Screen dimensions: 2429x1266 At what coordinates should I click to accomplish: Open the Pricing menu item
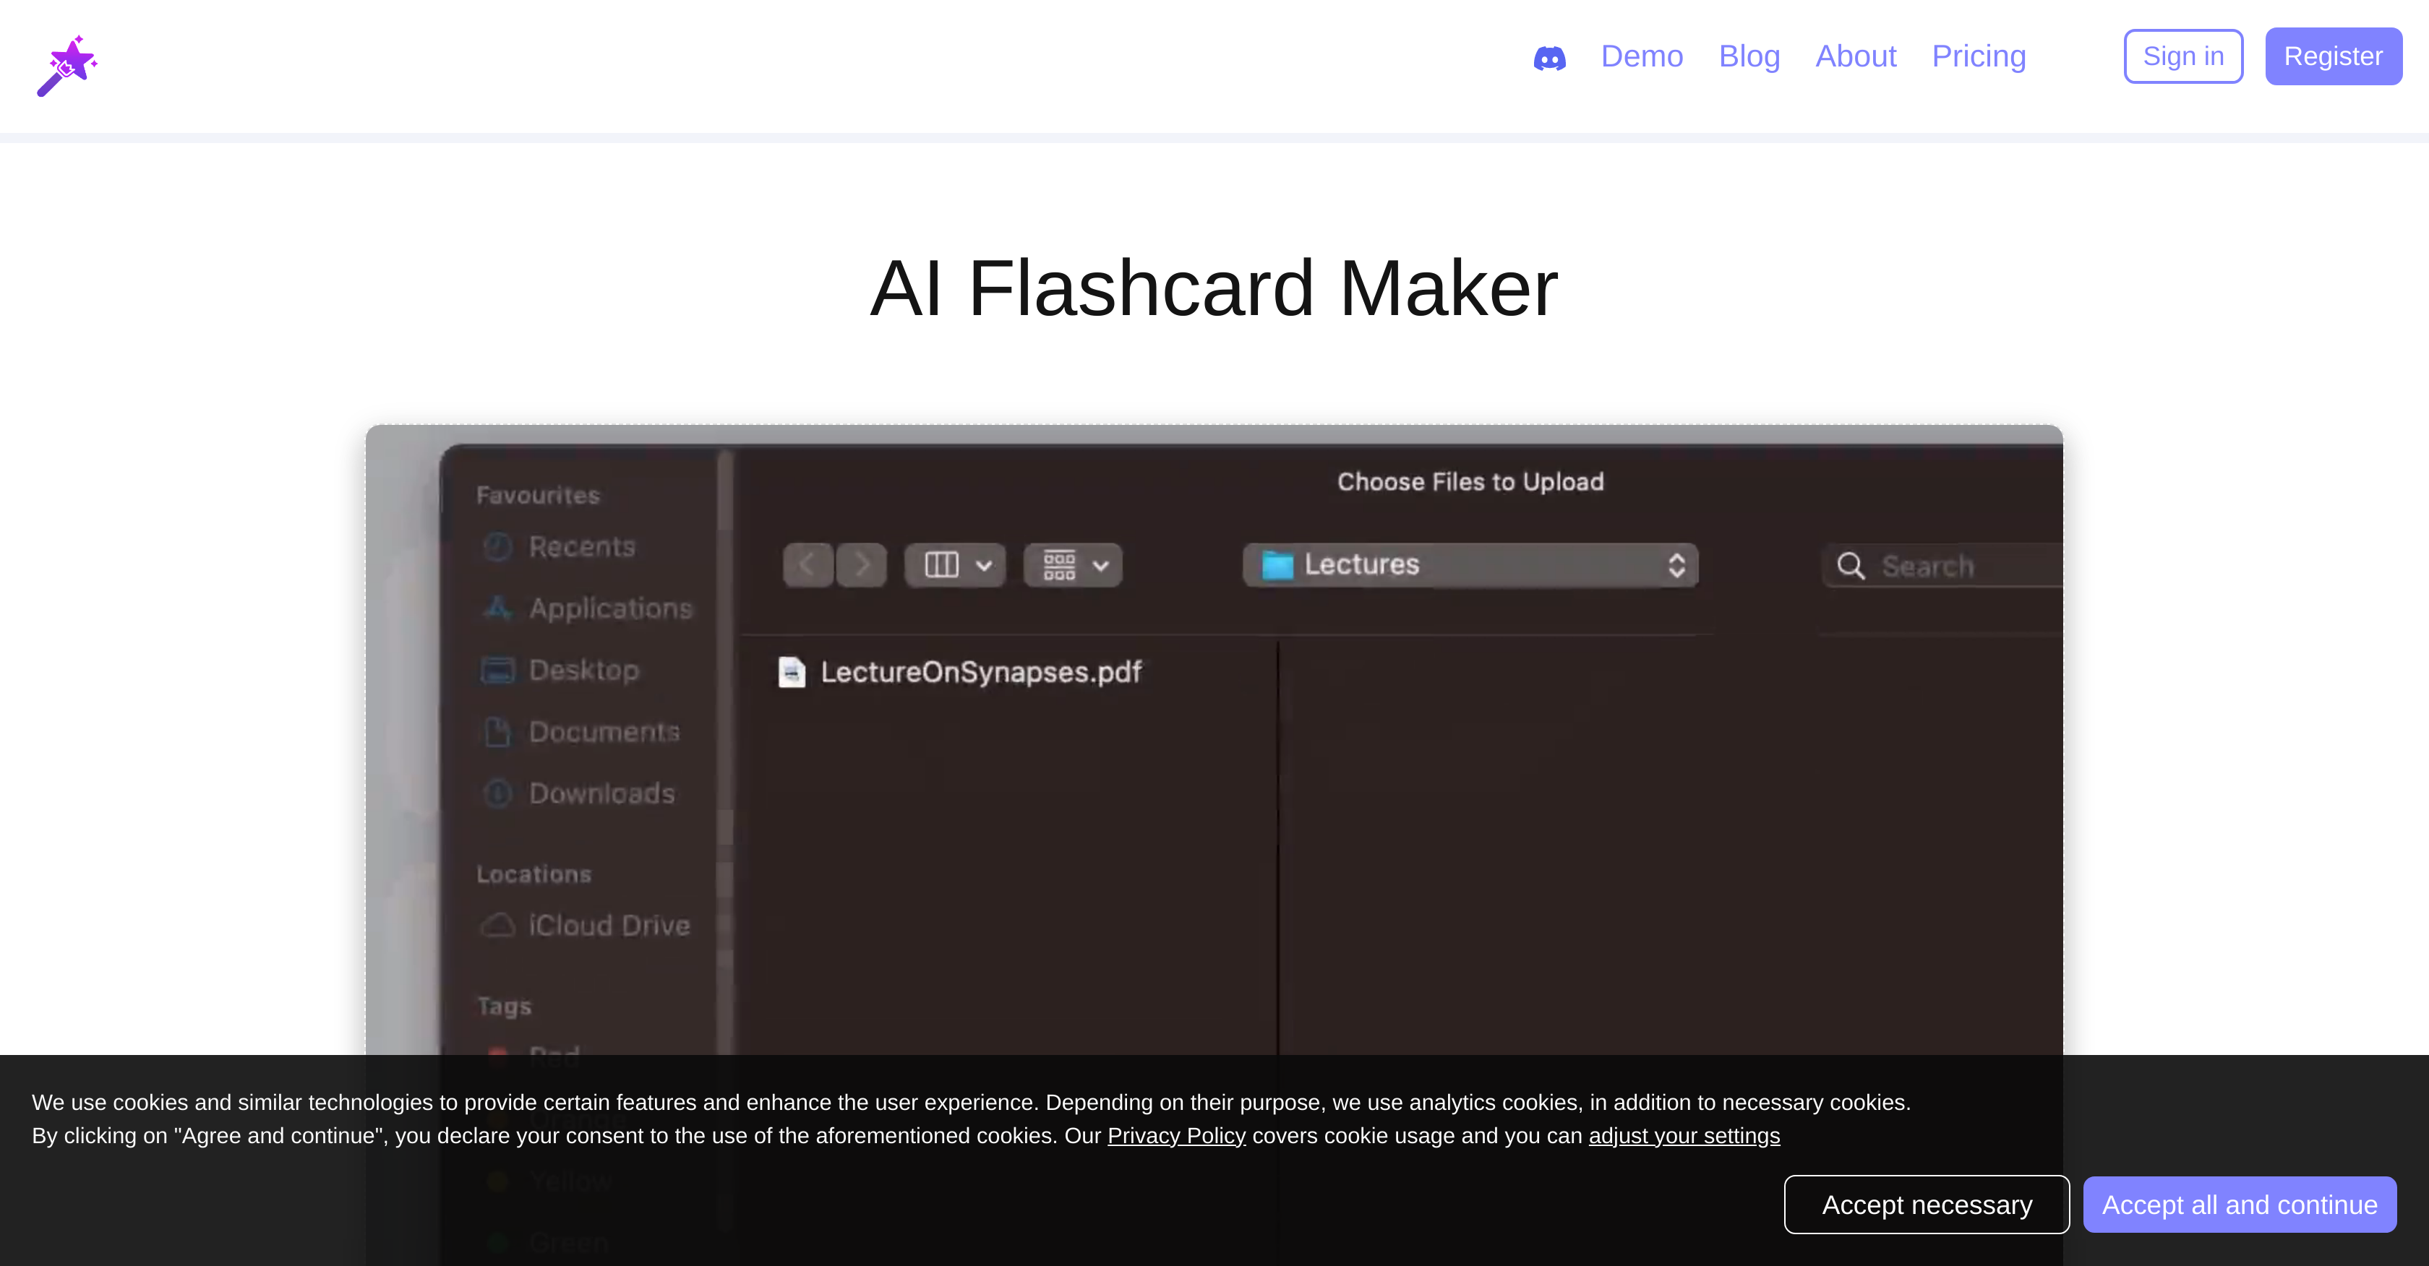pyautogui.click(x=1979, y=56)
